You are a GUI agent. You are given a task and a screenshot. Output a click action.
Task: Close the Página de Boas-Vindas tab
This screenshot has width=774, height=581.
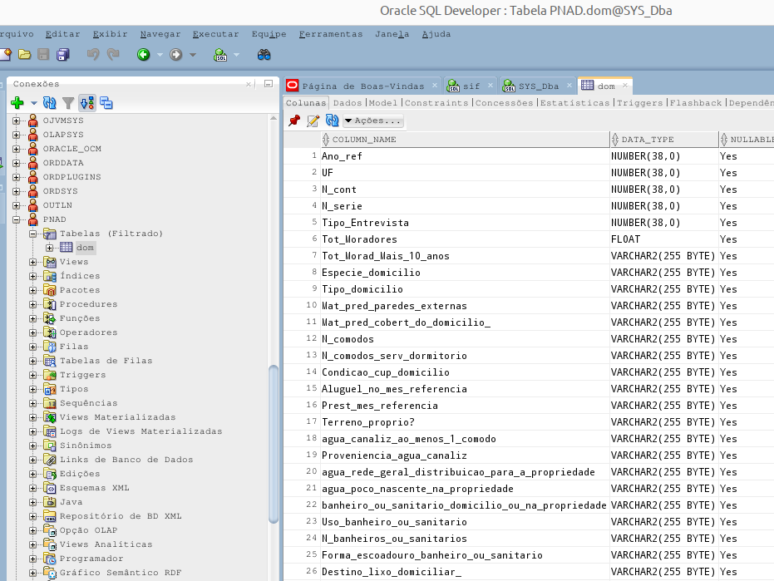point(435,86)
